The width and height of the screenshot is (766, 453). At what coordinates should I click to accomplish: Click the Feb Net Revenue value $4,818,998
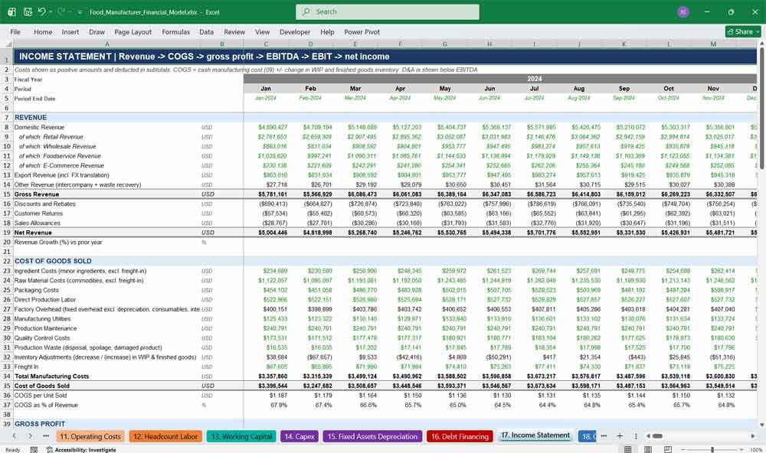tap(318, 233)
